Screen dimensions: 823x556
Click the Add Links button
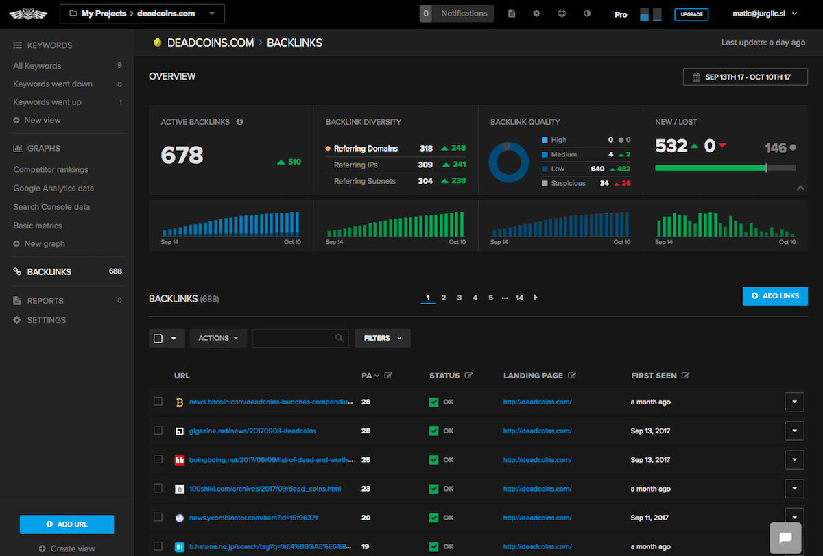(x=775, y=296)
